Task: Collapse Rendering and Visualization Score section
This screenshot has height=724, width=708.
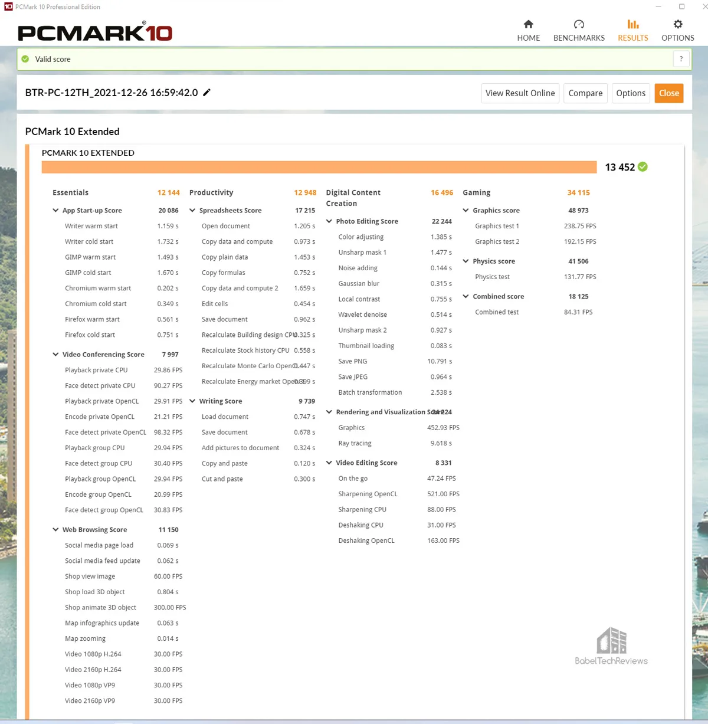Action: [x=329, y=412]
